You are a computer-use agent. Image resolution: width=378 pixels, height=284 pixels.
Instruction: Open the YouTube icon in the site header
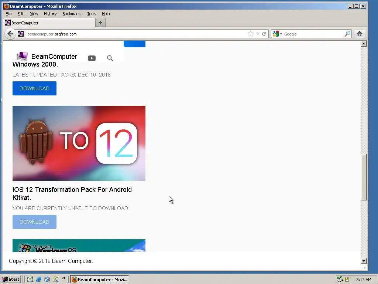92,58
